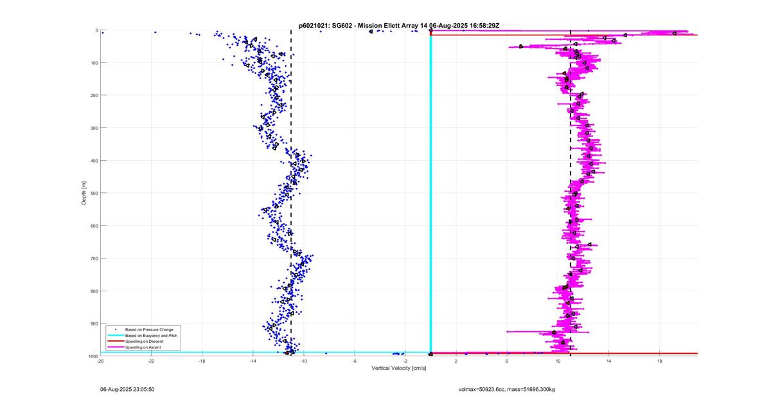Click x-axis tick label '-14'
The height and width of the screenshot is (400, 771).
(253, 361)
